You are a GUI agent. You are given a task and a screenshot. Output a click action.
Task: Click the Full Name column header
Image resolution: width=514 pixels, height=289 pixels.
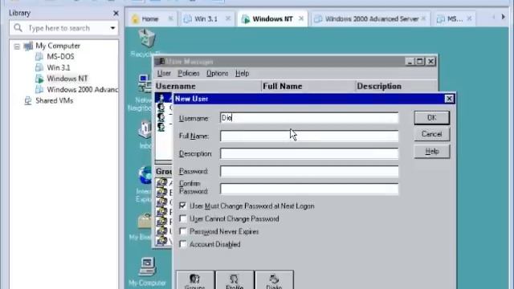(308, 86)
